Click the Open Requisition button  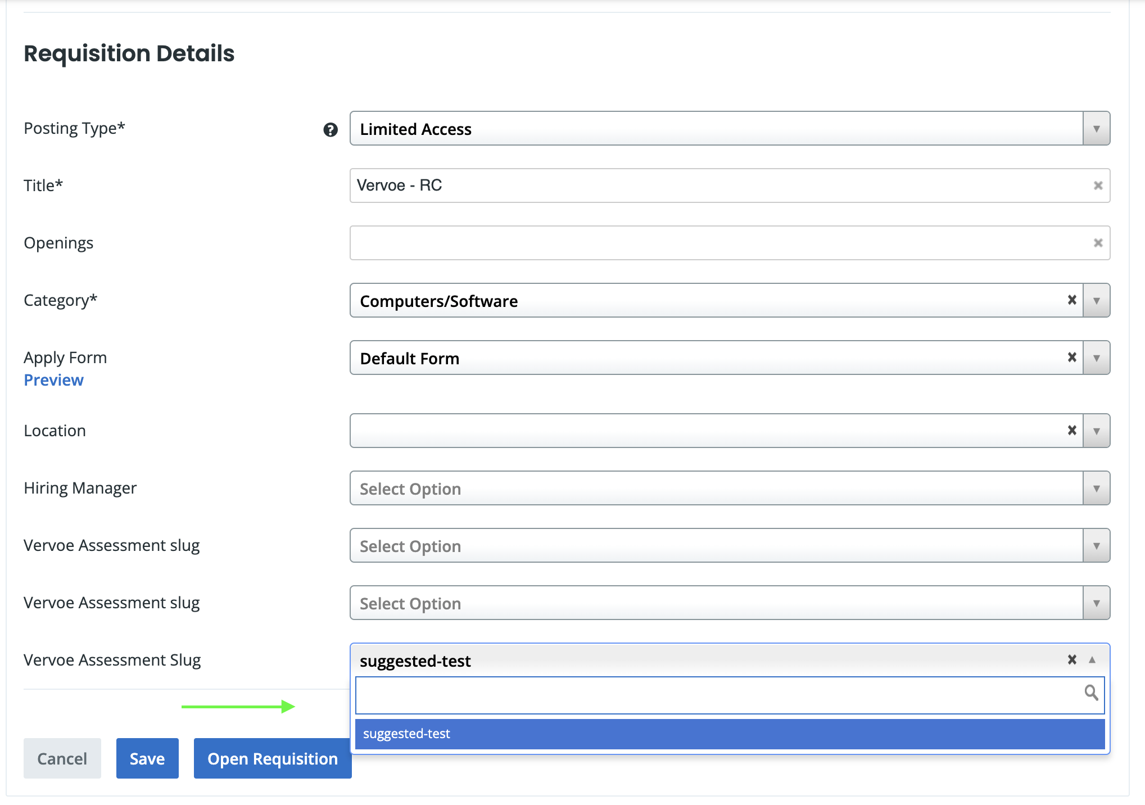[x=273, y=758]
